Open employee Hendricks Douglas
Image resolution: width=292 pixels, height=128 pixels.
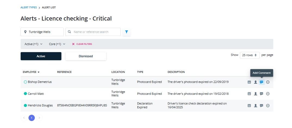(41, 105)
